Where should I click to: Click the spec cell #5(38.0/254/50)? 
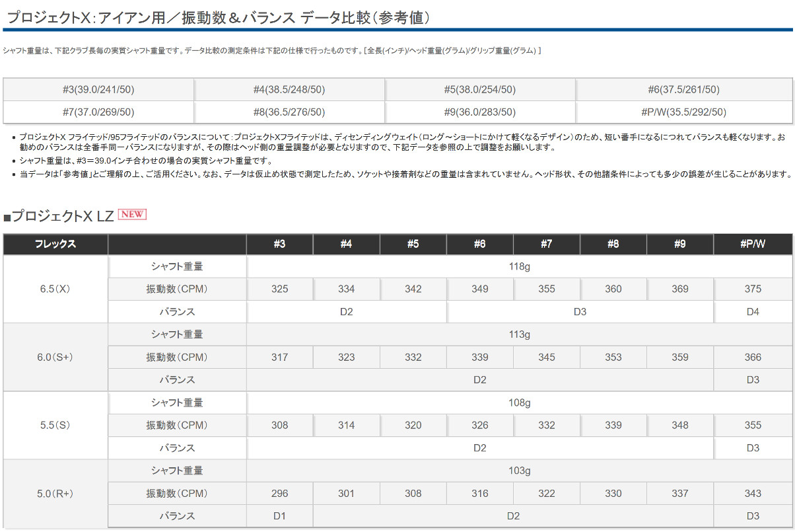click(480, 90)
